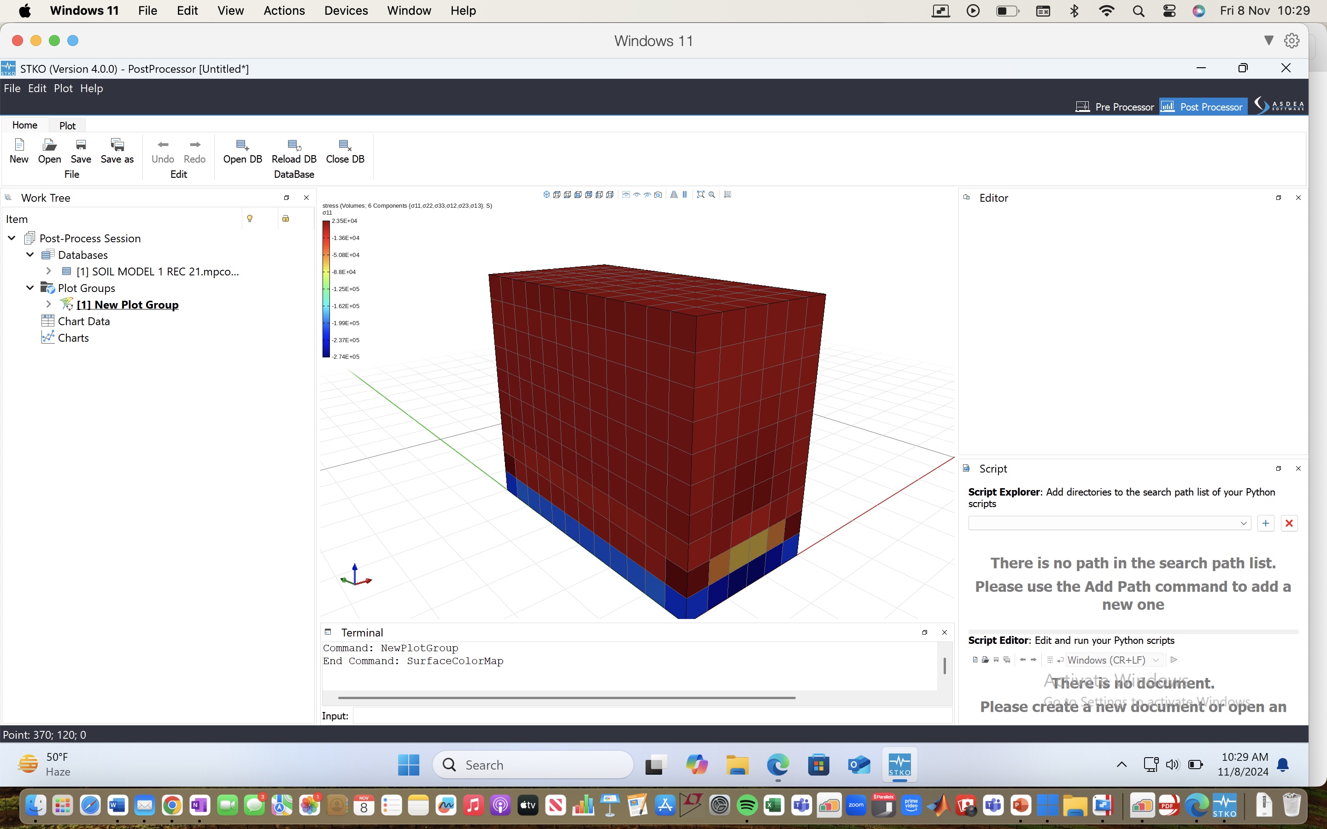Open the Devices menu in the macOS menu bar
Image resolution: width=1327 pixels, height=829 pixels.
coord(346,11)
